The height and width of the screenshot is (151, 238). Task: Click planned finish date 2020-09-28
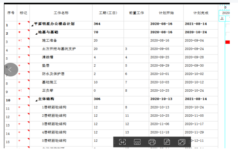[194, 57]
